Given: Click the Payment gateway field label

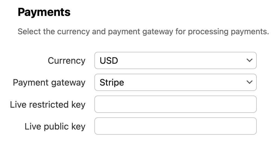Looking at the screenshot, I should [49, 82].
